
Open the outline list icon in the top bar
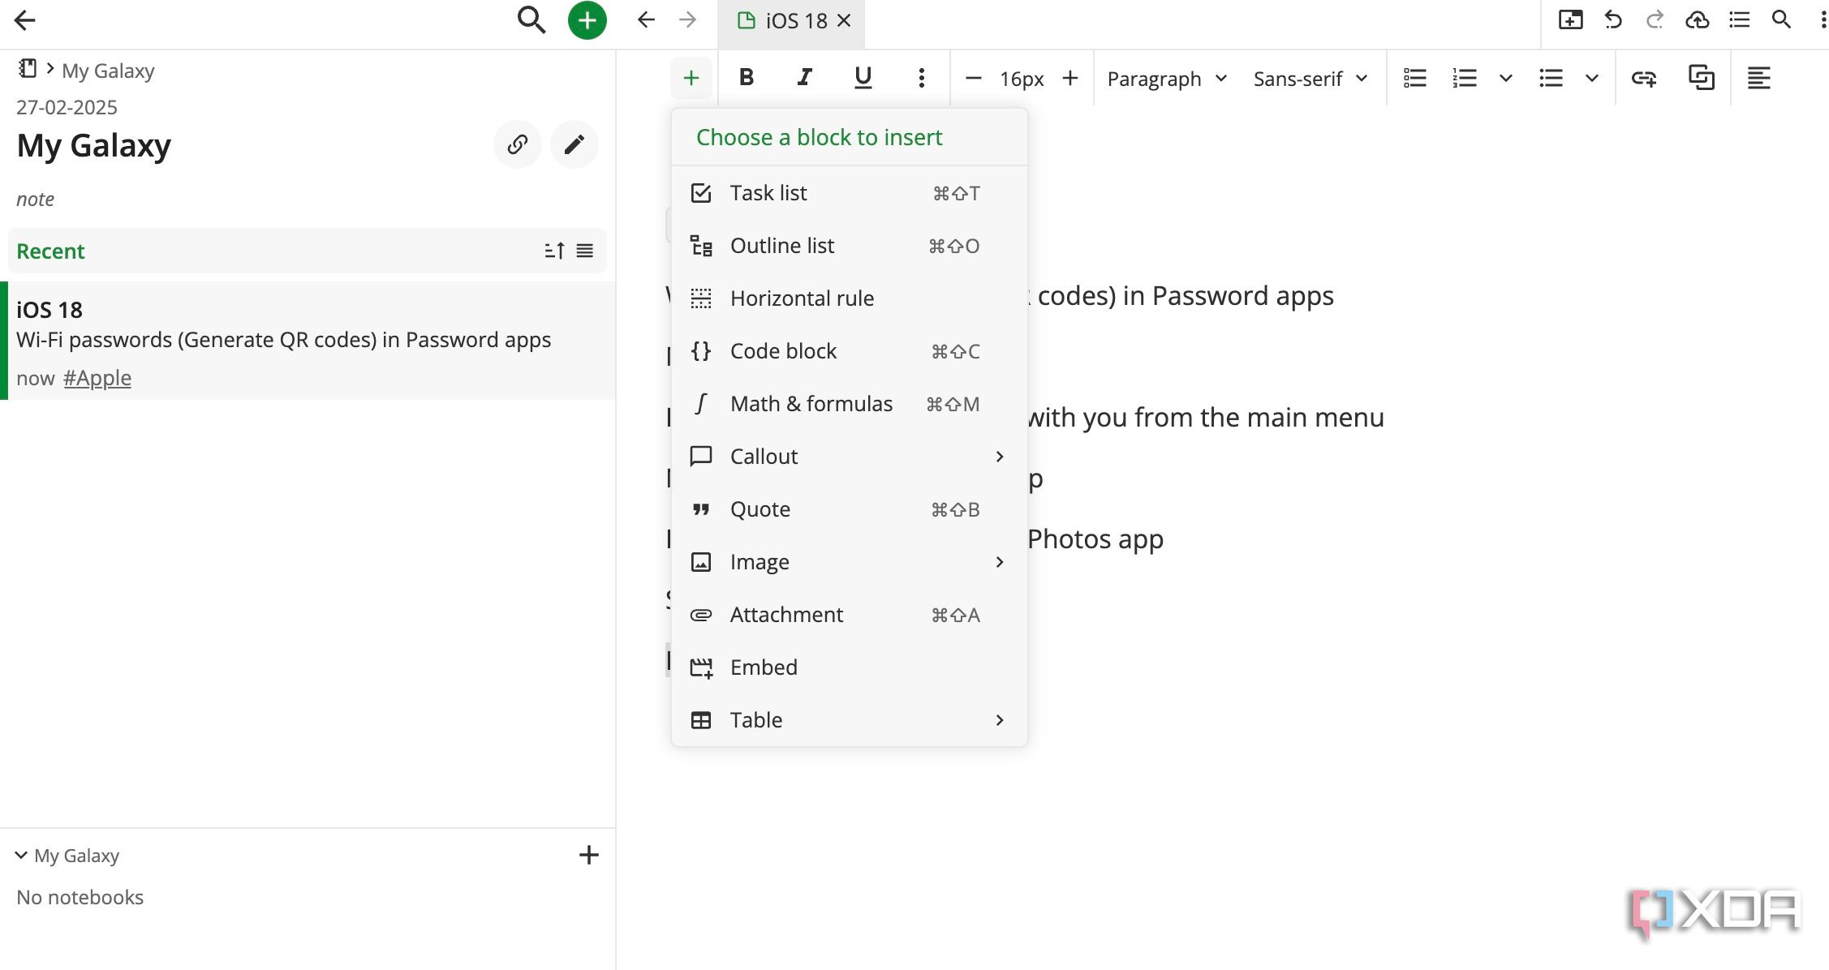click(x=1739, y=19)
